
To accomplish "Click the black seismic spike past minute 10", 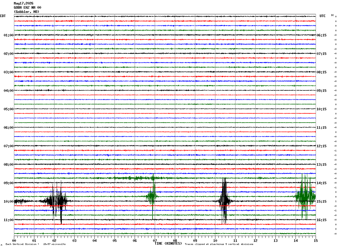I will [224, 201].
